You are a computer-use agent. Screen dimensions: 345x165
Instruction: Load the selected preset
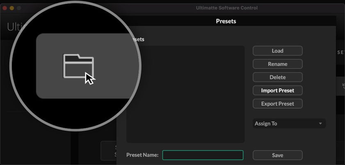click(x=277, y=51)
